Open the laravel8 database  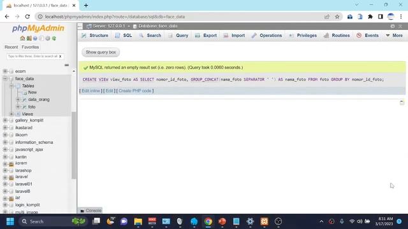coord(23,191)
